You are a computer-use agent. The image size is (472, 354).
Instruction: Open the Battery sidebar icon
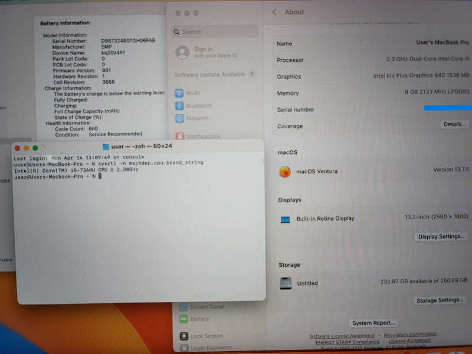pyautogui.click(x=183, y=319)
